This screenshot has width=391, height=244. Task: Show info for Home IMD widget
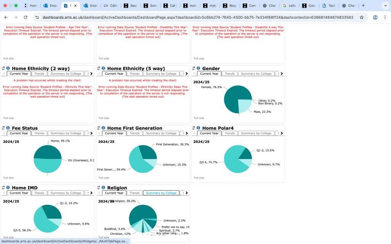pos(8,188)
